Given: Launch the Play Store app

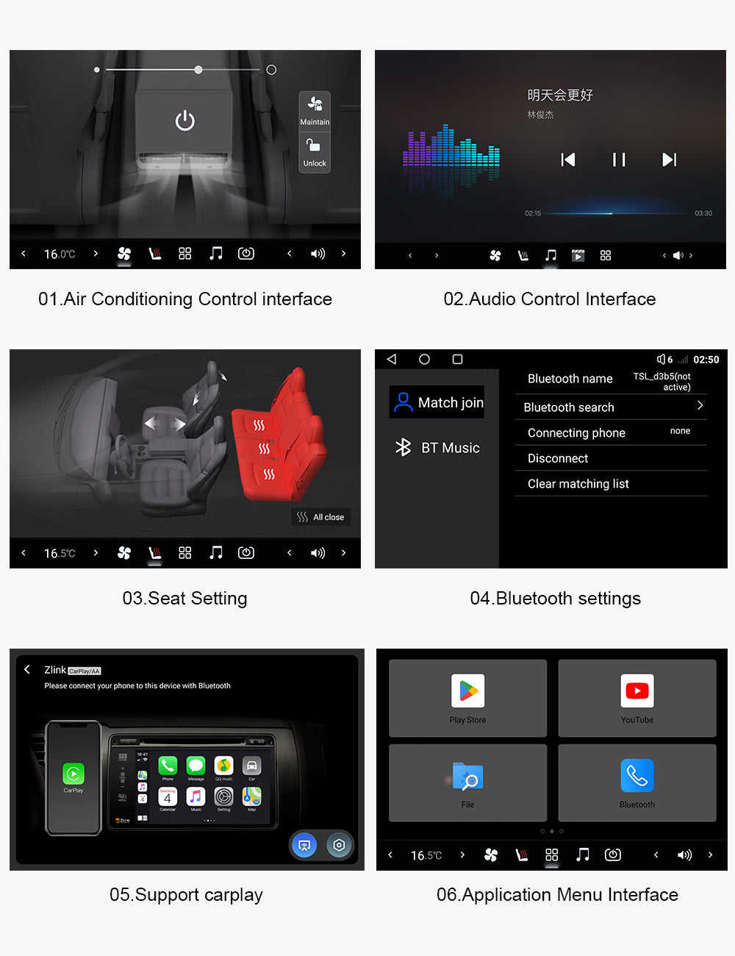Looking at the screenshot, I should coord(467,697).
